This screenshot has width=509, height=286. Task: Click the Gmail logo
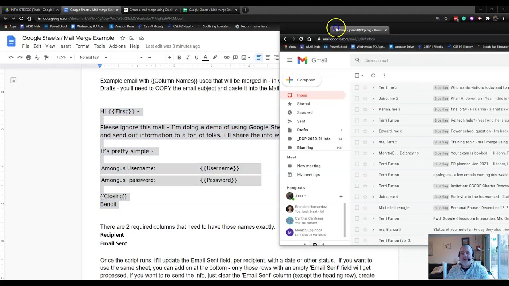(x=313, y=60)
